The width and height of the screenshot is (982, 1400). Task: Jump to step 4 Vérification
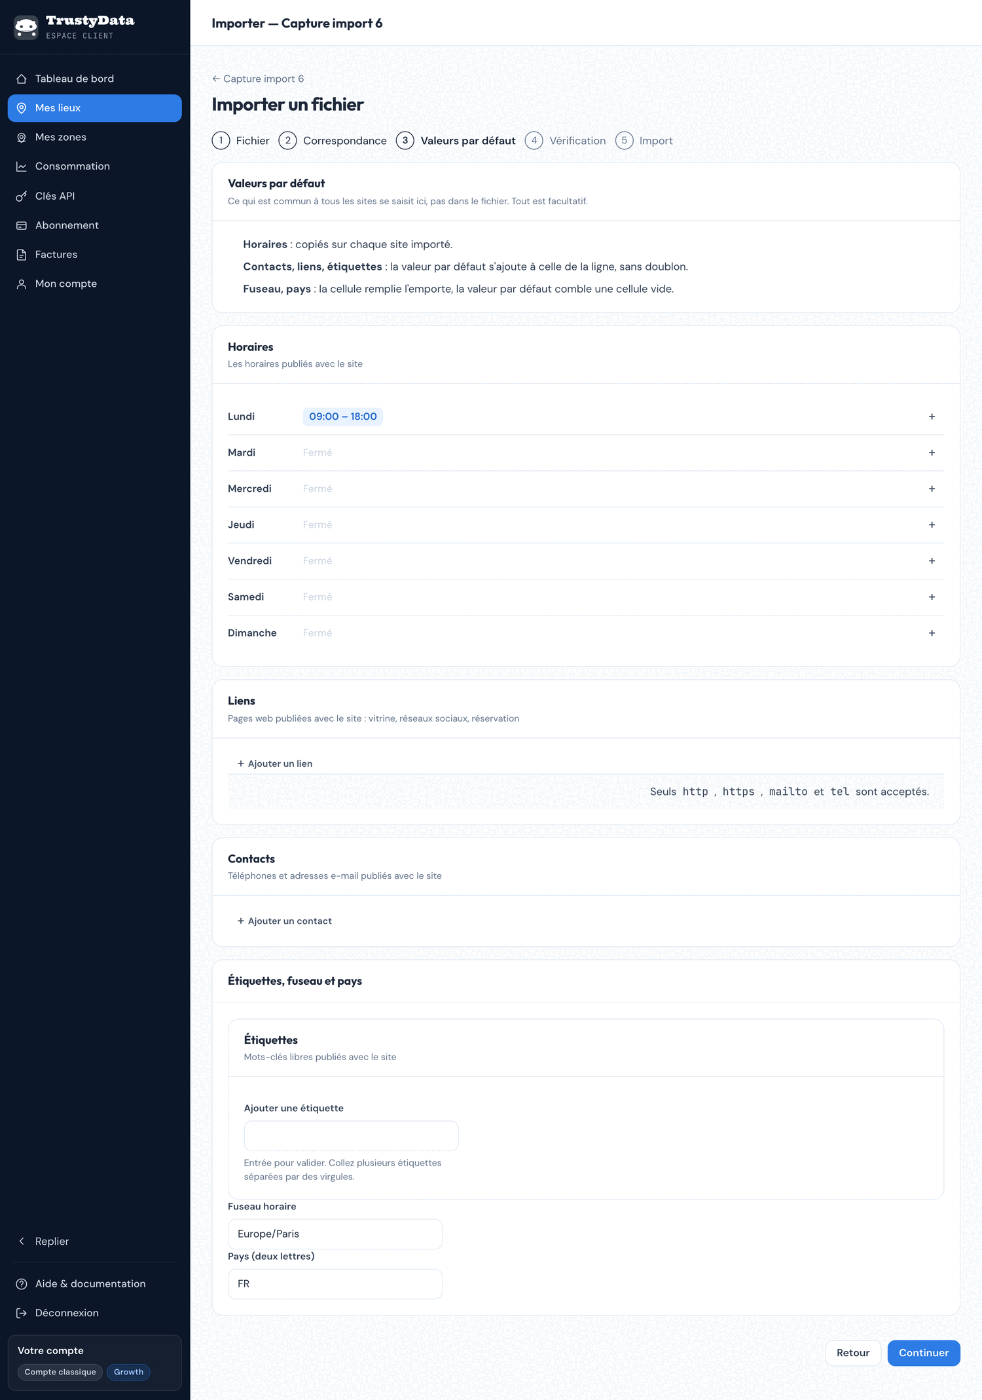pos(566,141)
